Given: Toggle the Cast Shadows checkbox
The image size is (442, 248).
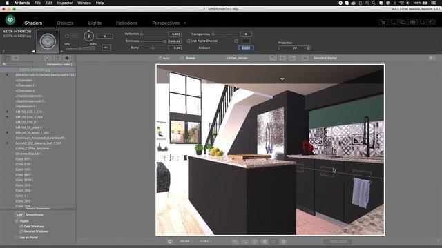Looking at the screenshot, I should [x=21, y=227].
